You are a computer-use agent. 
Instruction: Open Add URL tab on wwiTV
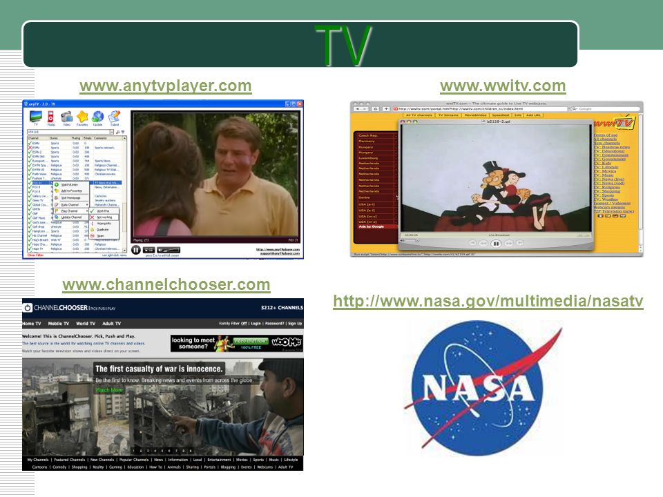(x=533, y=115)
